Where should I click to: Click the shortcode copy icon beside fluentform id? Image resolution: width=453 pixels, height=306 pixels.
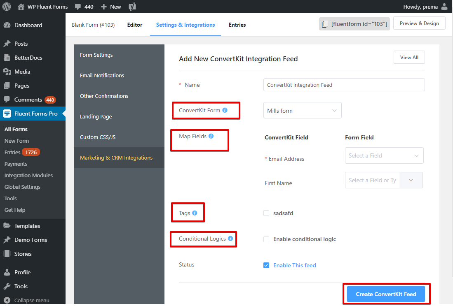(325, 24)
